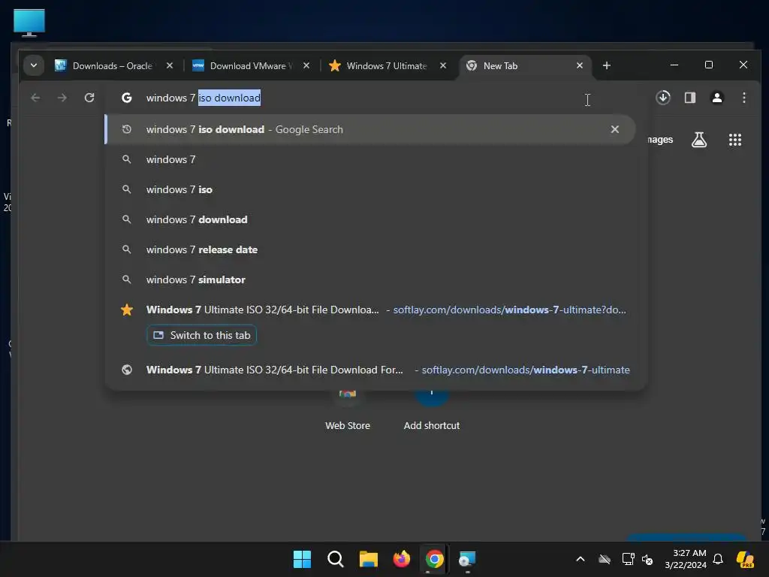Select the 'windows 7 simulator' suggestion
This screenshot has height=577, width=769.
coord(371,279)
